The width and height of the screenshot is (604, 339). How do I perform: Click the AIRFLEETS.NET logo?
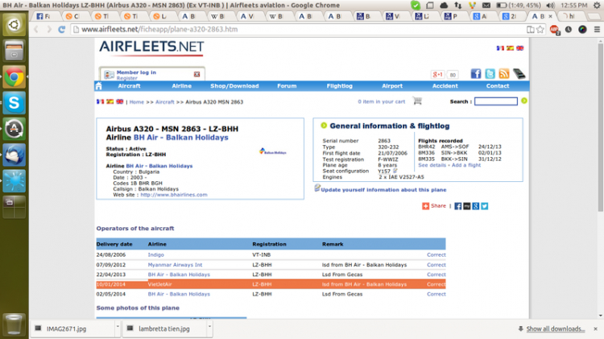coord(151,48)
